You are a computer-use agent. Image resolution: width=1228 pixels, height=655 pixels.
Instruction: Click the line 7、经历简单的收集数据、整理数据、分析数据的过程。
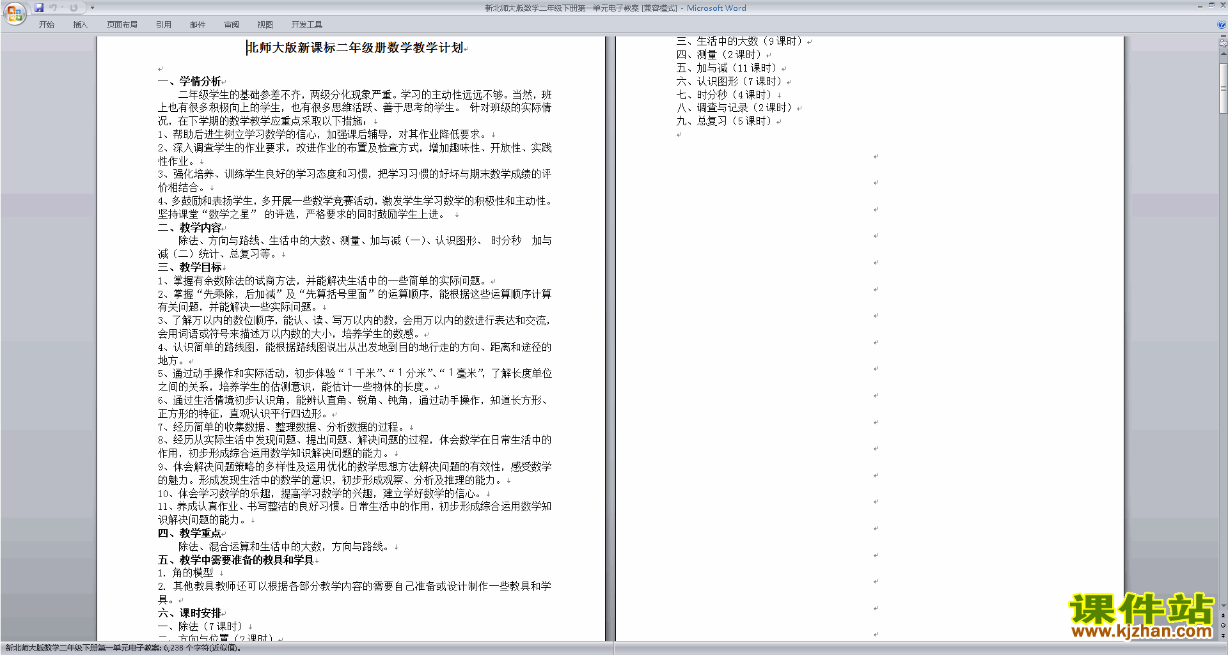281,427
